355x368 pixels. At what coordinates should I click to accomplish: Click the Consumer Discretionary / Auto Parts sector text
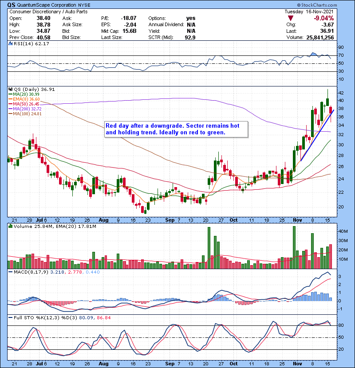pos(48,12)
